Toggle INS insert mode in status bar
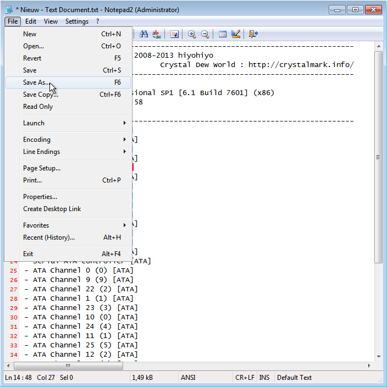Screen dimensions: 387x387 [x=264, y=378]
